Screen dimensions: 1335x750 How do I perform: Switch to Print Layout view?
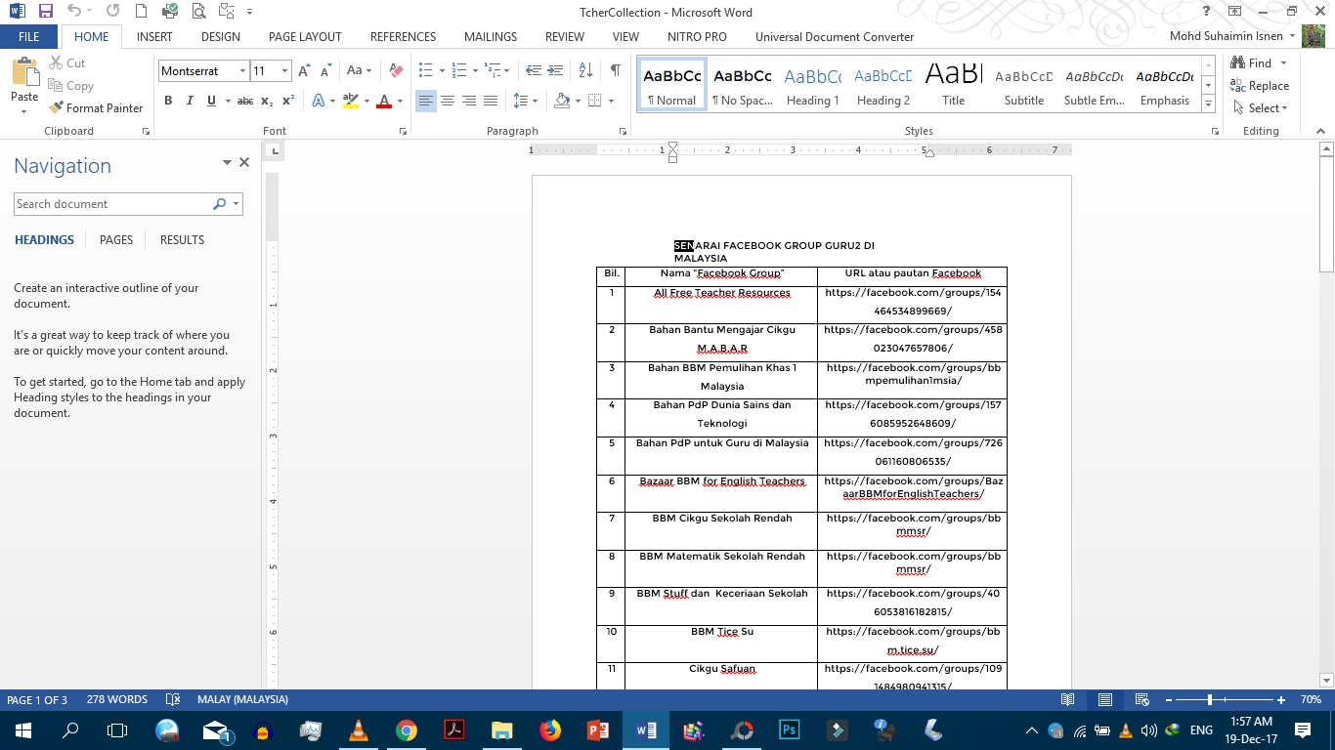(1105, 700)
